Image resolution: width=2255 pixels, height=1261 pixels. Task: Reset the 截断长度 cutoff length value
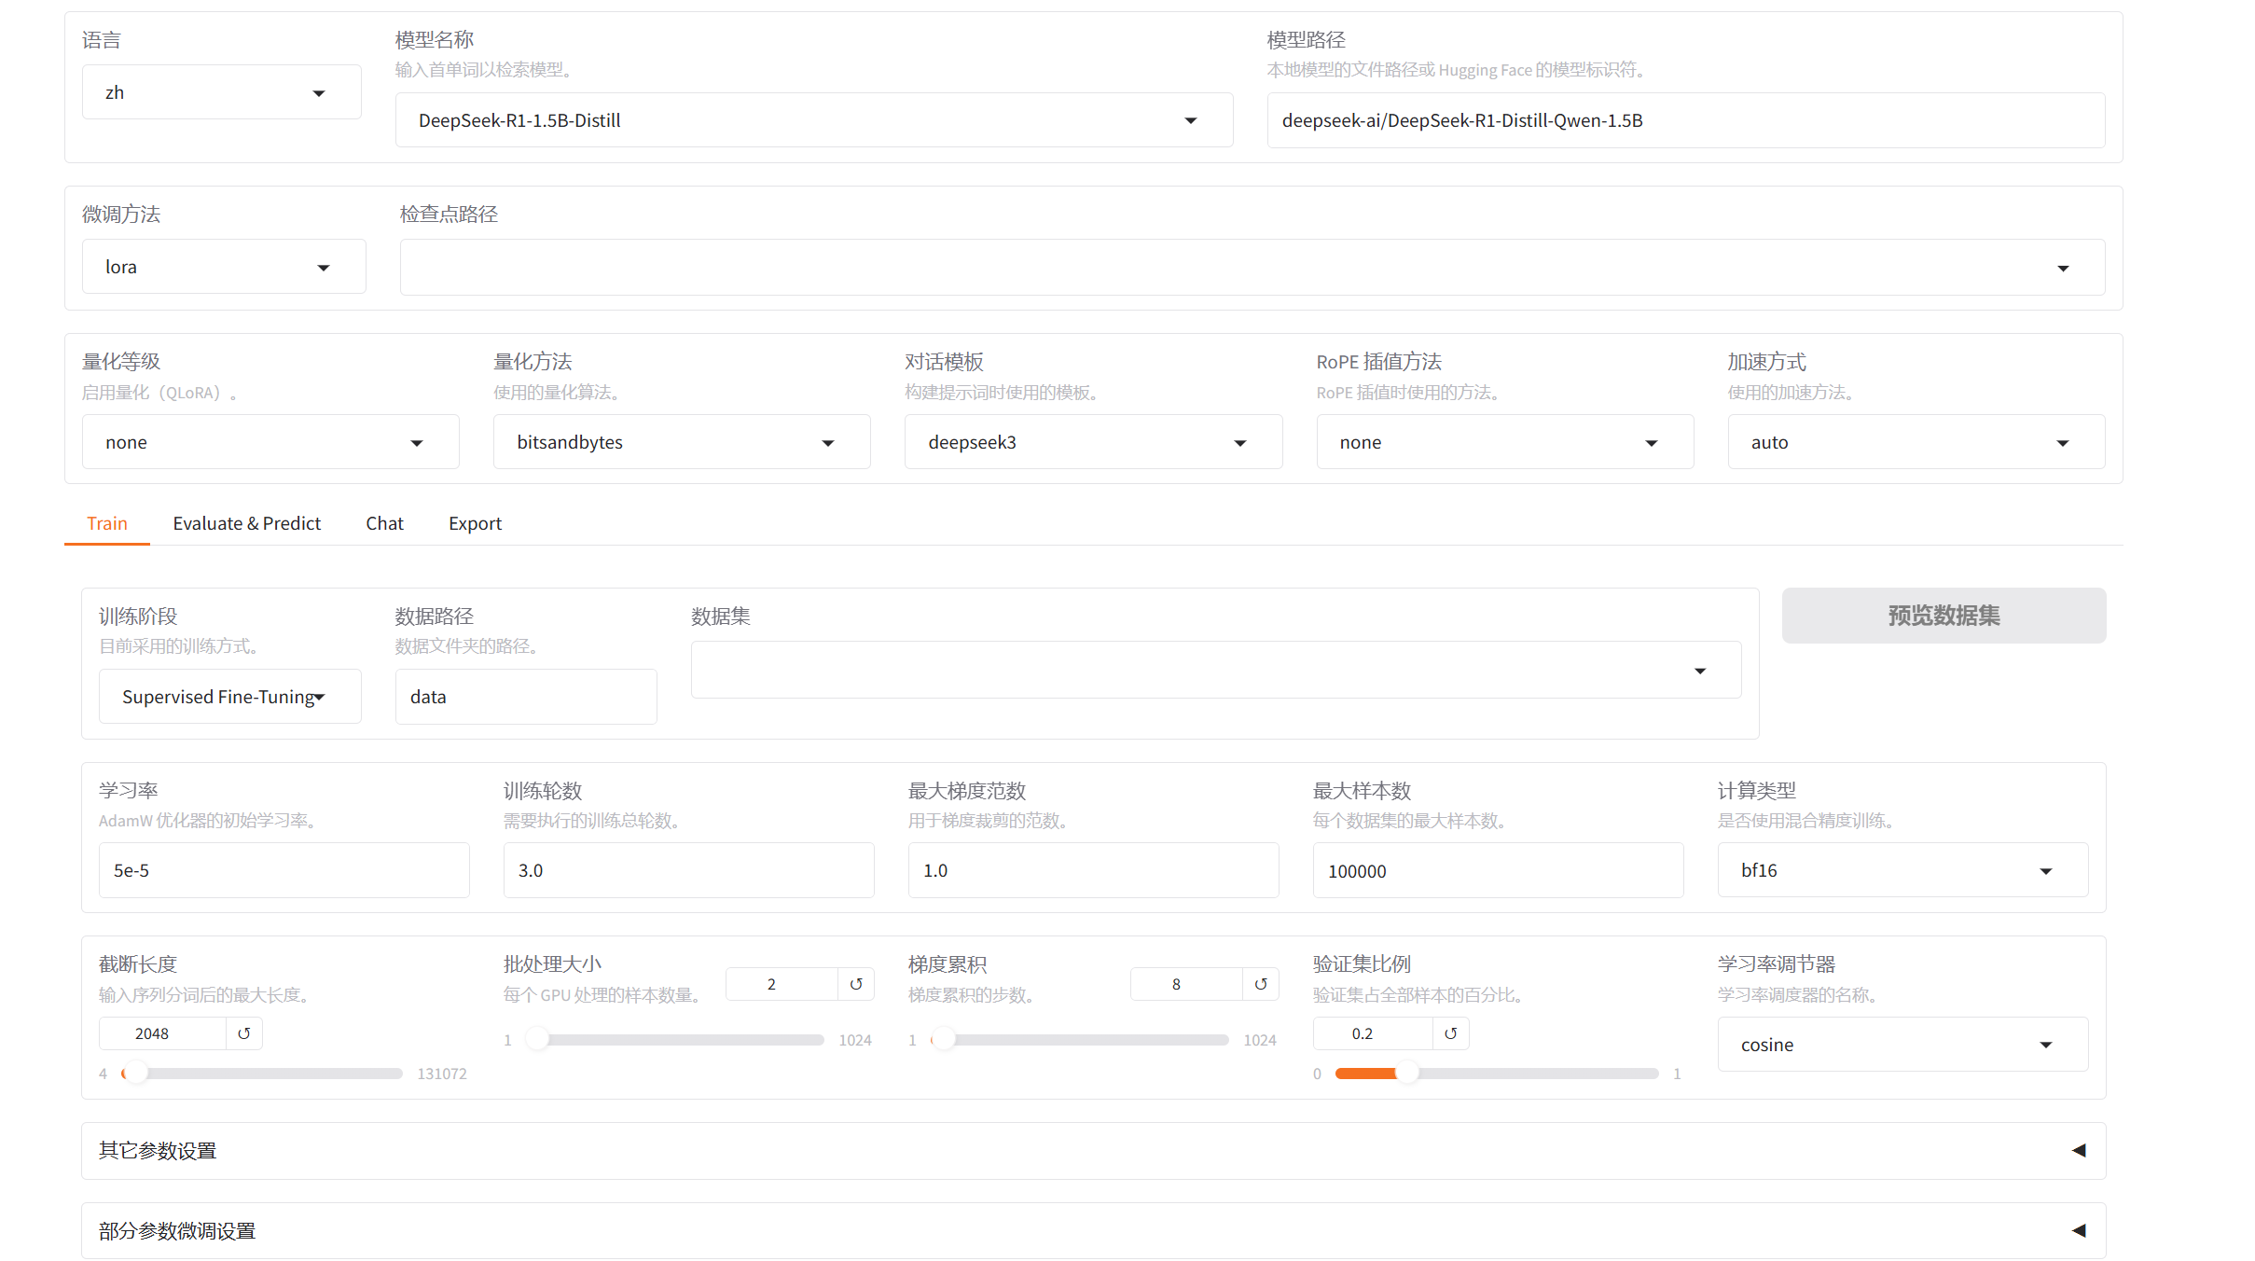click(x=244, y=1033)
